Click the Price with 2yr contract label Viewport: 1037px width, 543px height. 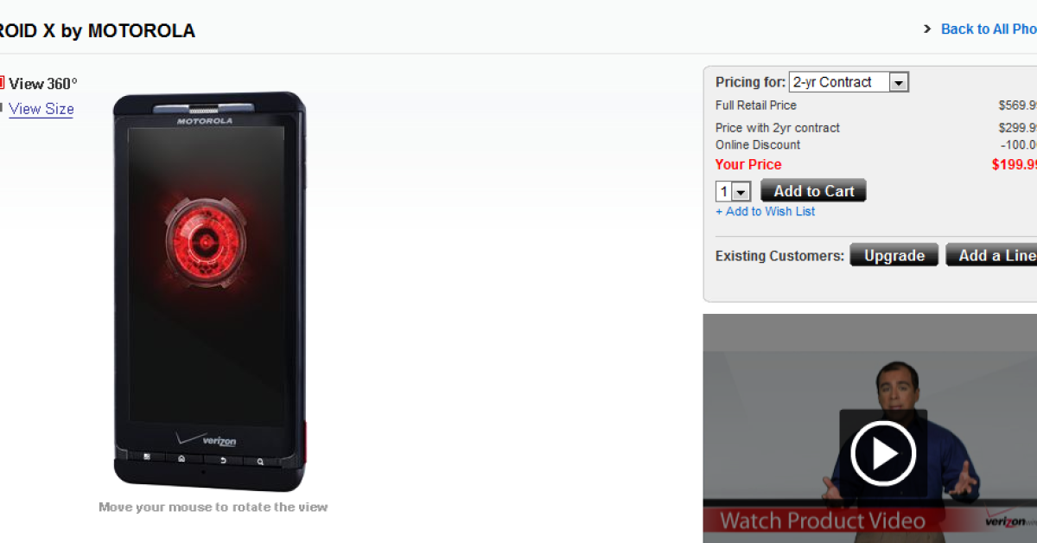[778, 128]
